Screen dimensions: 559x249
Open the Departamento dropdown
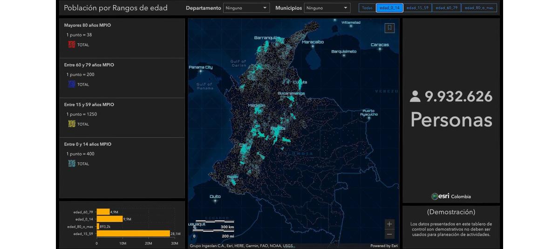(246, 8)
